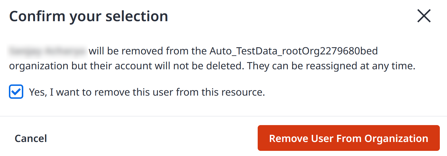Viewport: 447px width, 156px height.
Task: Click Remove User From Organization
Action: coord(348,138)
